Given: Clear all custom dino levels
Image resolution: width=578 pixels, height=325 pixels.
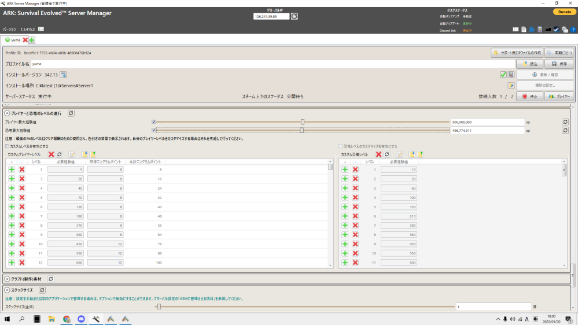Looking at the screenshot, I should (x=378, y=154).
